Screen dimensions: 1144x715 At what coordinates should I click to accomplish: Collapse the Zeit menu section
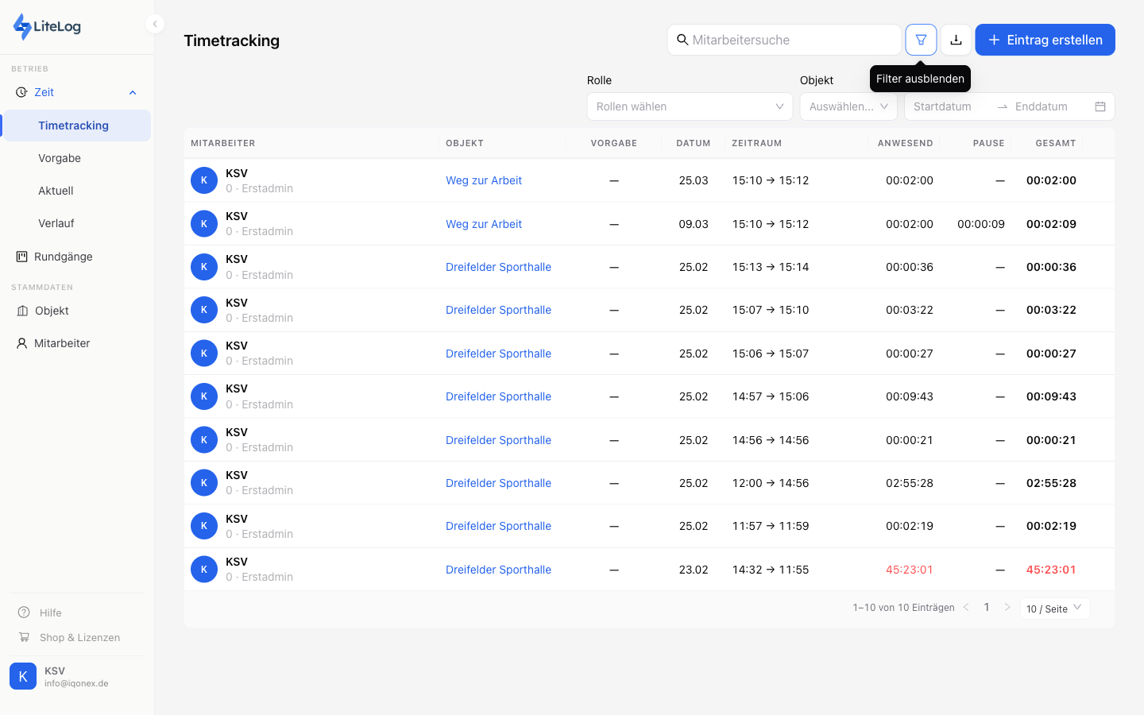(132, 93)
